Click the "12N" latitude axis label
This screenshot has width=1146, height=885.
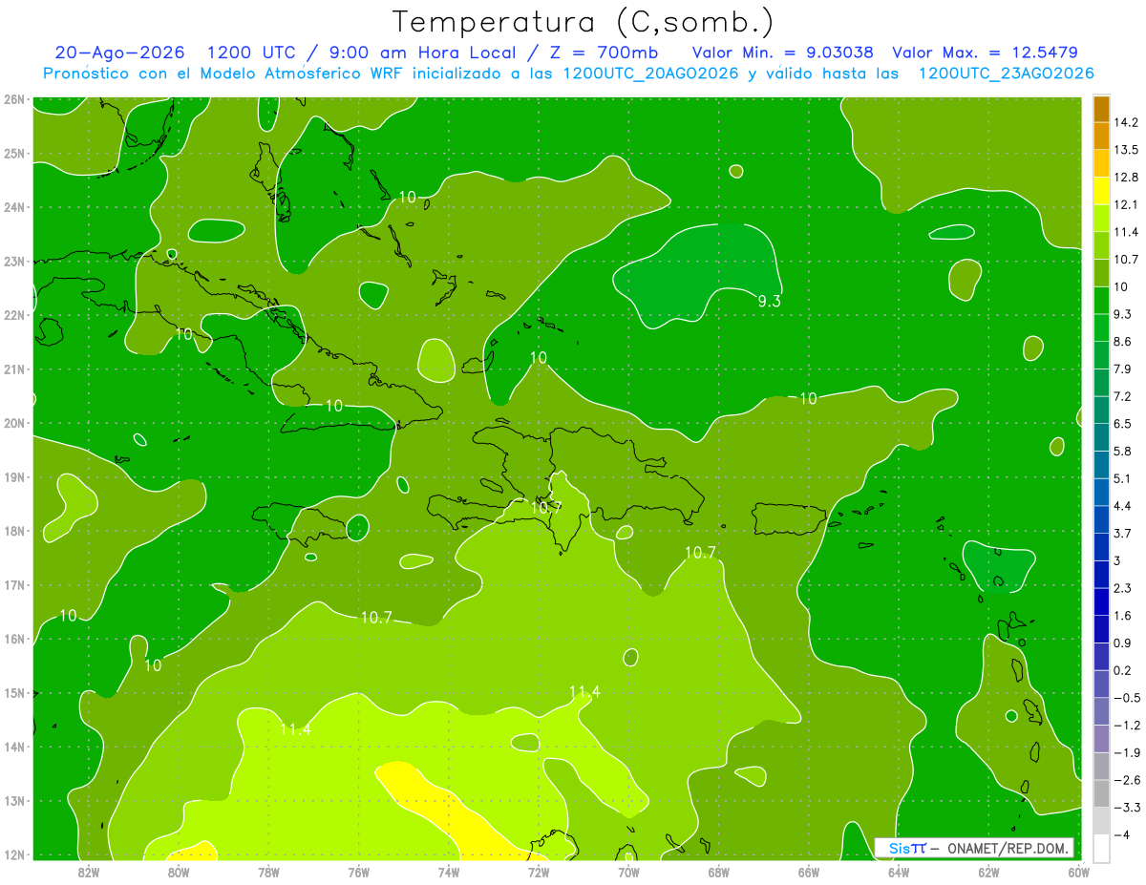coord(14,854)
